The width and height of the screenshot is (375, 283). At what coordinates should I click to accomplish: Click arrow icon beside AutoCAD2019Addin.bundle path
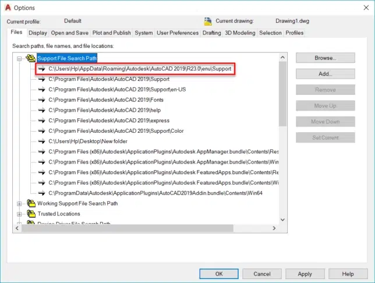point(41,193)
